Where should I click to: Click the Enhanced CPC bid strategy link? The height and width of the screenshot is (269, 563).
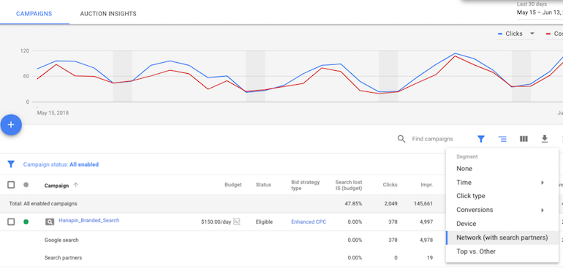point(309,222)
